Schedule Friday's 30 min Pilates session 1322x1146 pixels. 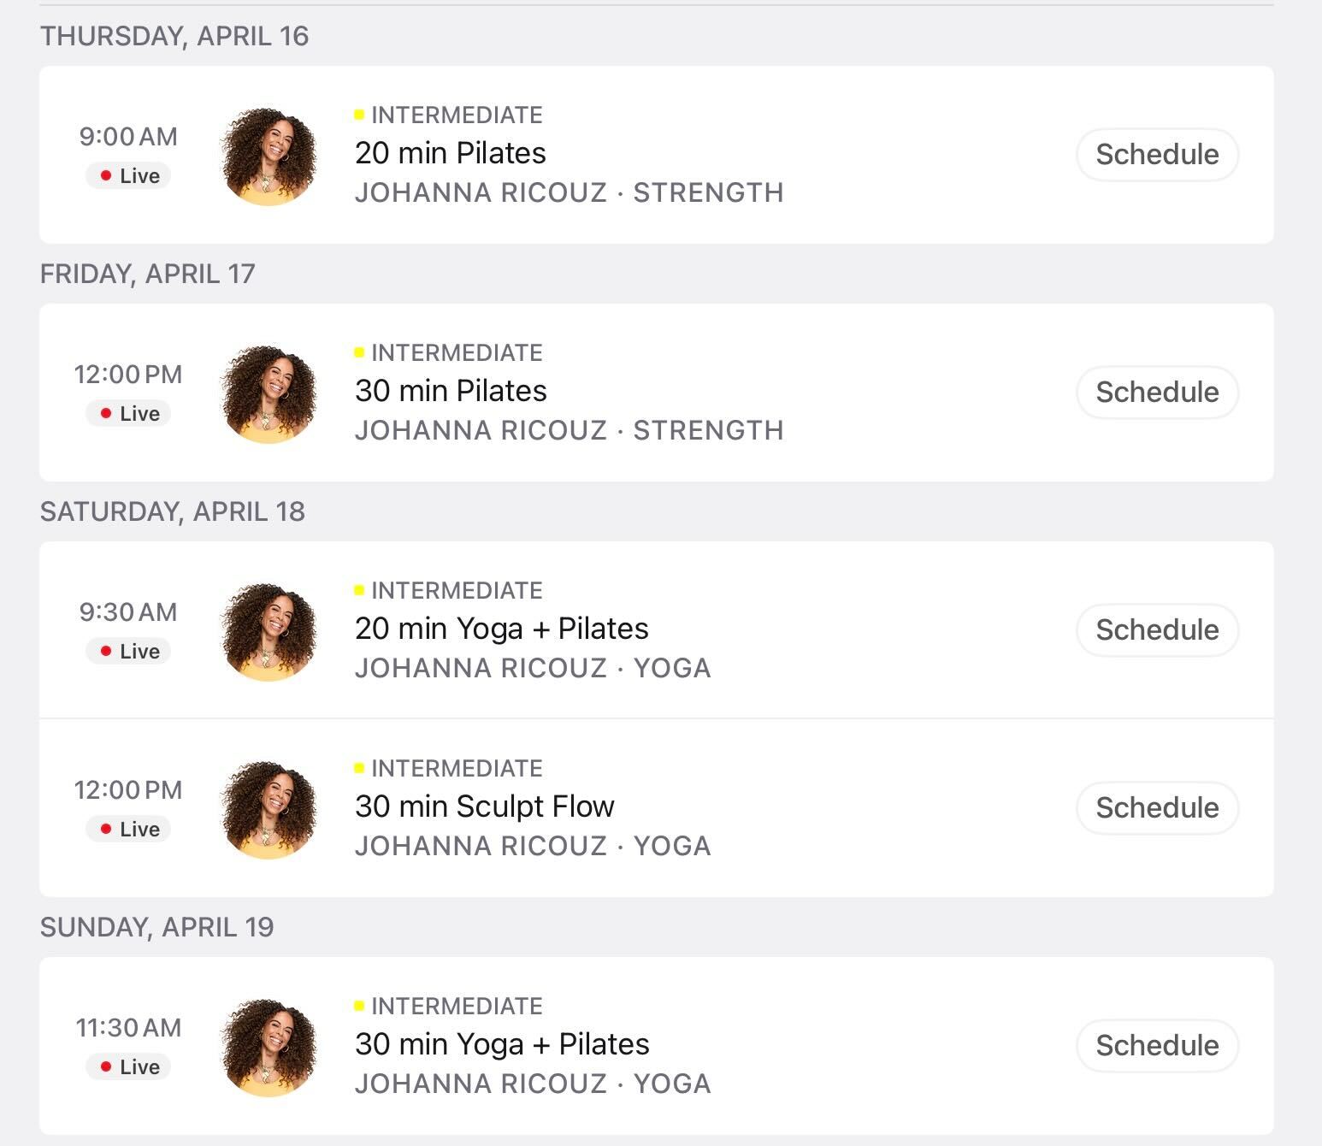click(x=1157, y=393)
